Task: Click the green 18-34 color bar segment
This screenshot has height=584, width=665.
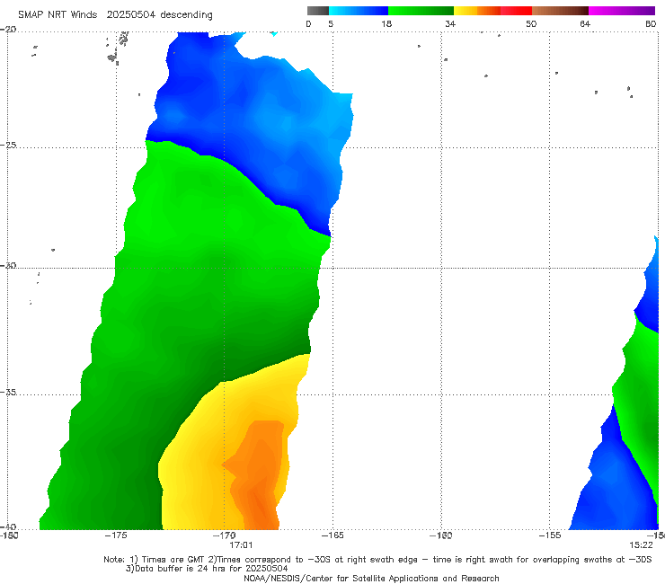Action: click(x=421, y=11)
